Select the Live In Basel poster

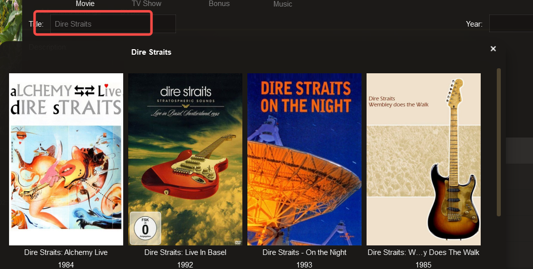(185, 159)
